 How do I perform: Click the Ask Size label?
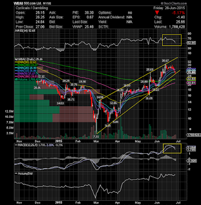(x=56, y=17)
